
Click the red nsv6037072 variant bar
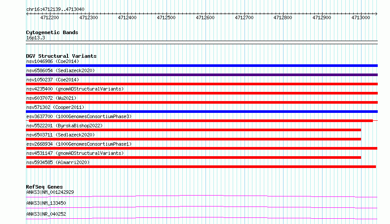coord(202,102)
